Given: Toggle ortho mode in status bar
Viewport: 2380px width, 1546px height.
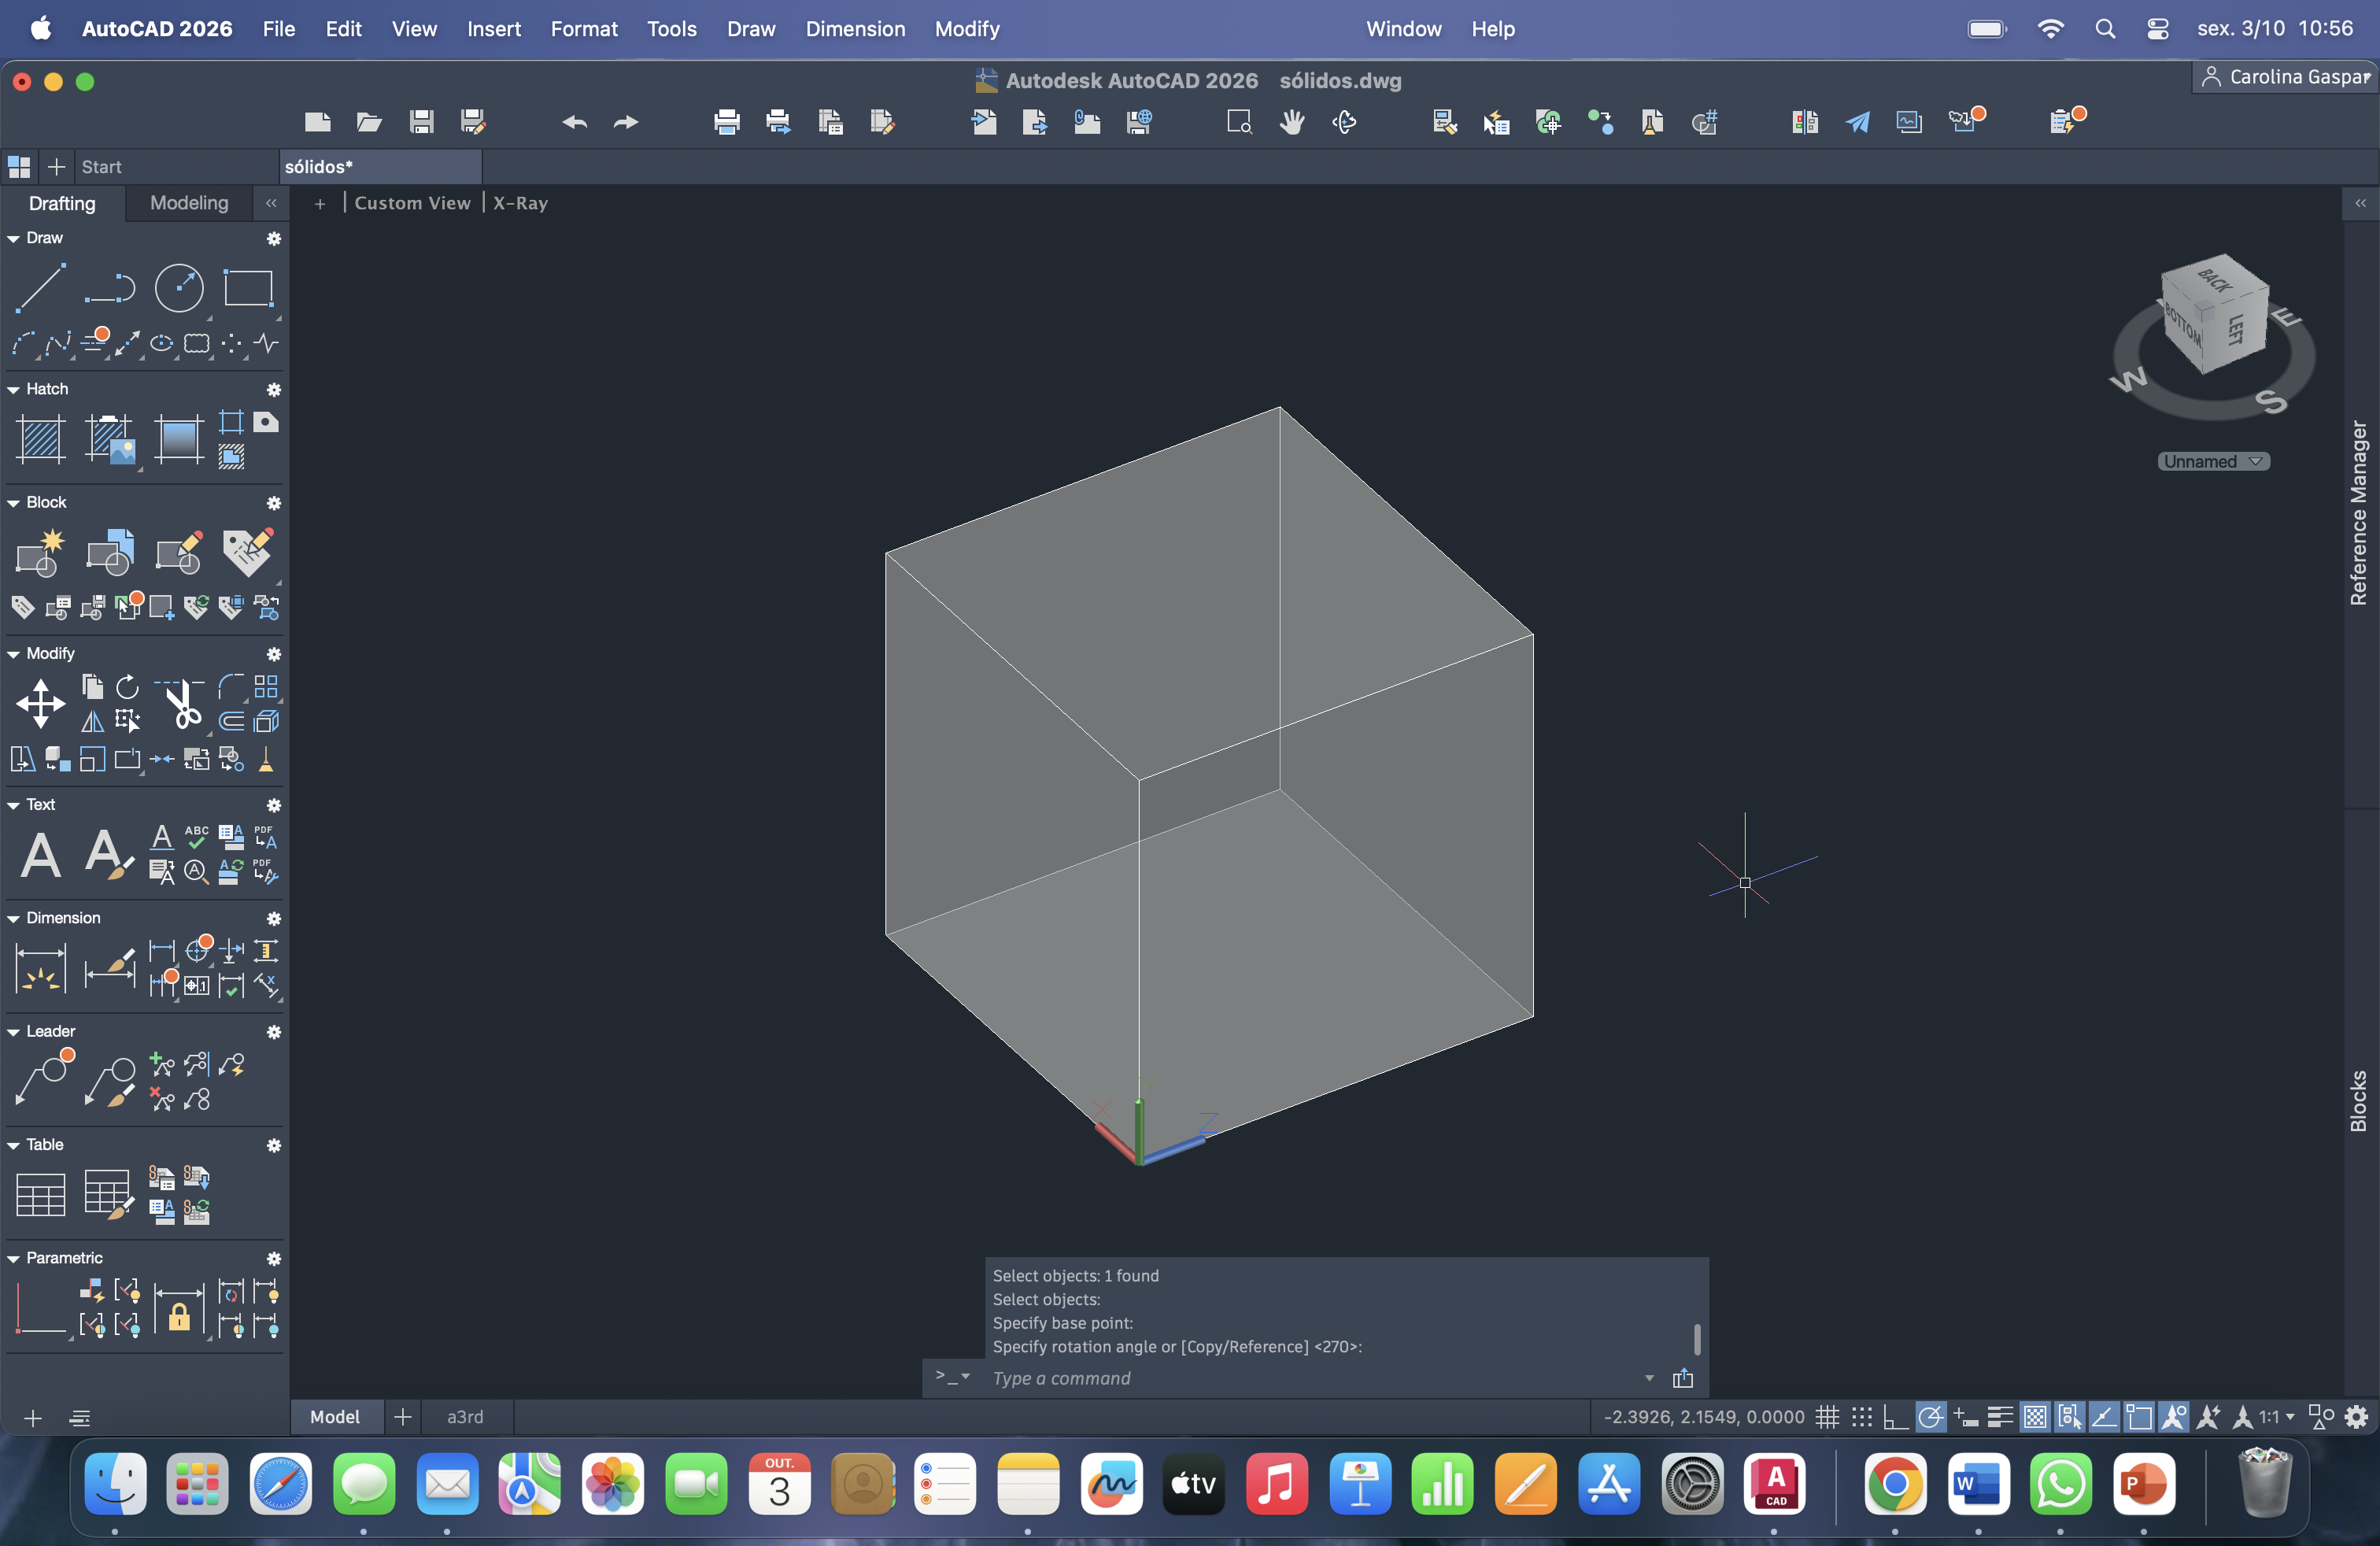Looking at the screenshot, I should click(1895, 1417).
